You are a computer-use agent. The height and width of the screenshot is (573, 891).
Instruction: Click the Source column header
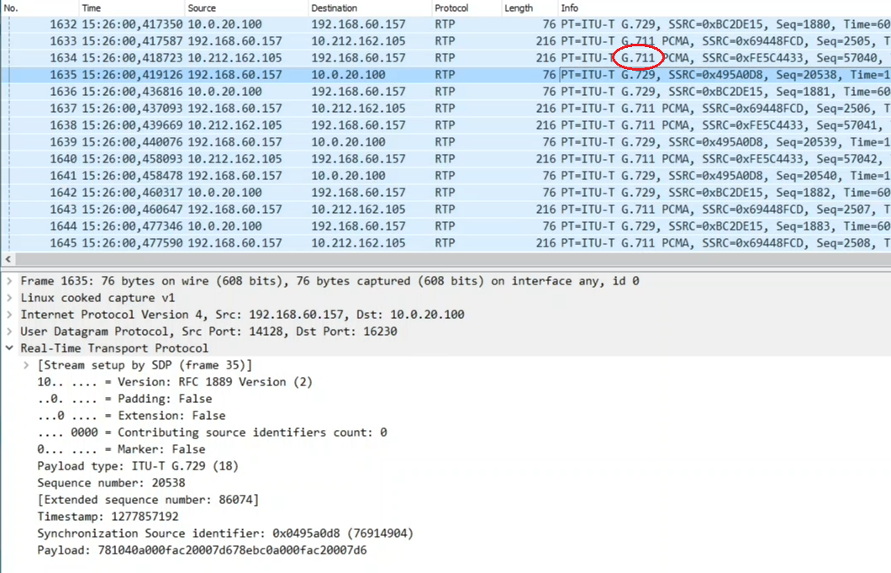pos(246,8)
